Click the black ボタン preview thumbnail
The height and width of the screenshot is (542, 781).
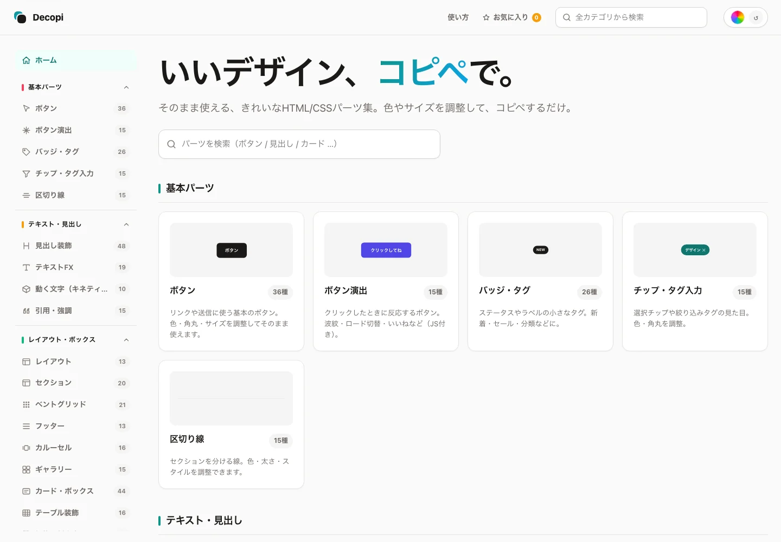[232, 250]
